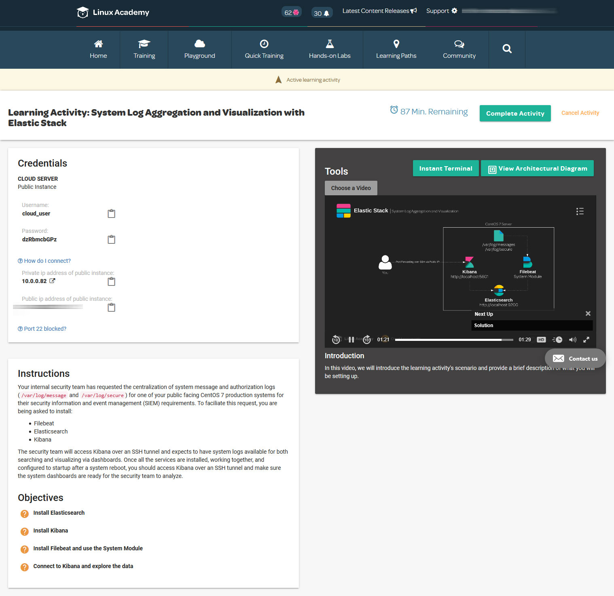Image resolution: width=614 pixels, height=596 pixels.
Task: Copy the cloud_user username to clipboard
Action: point(111,213)
